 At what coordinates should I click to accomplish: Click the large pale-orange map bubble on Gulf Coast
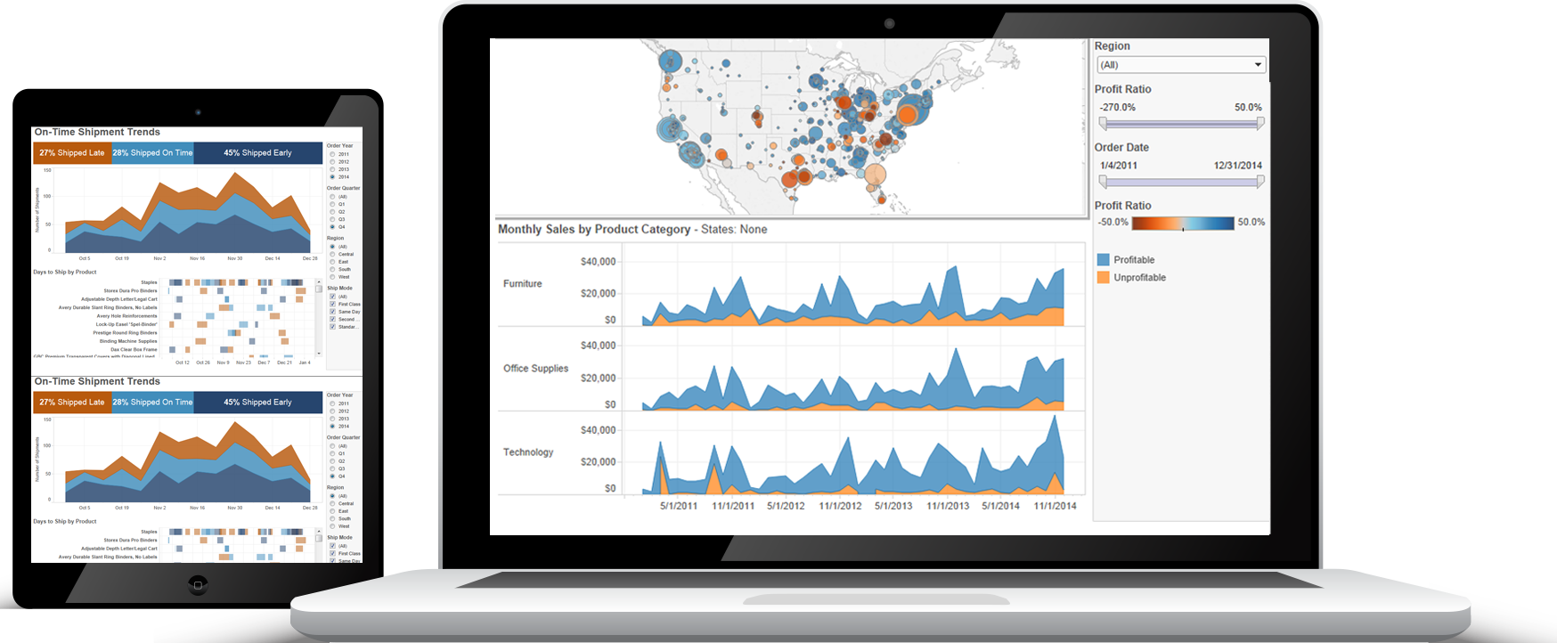click(x=876, y=175)
